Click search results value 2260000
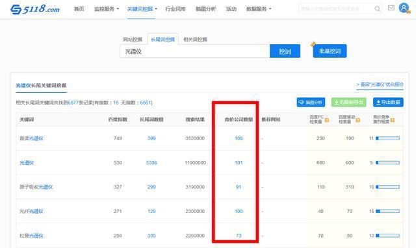The image size is (416, 248). point(195,236)
